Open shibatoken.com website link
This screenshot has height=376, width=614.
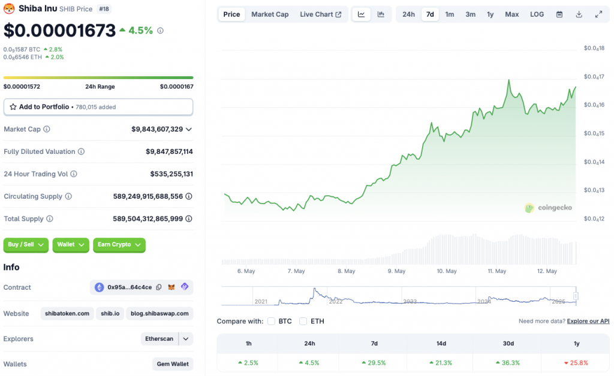click(x=67, y=314)
